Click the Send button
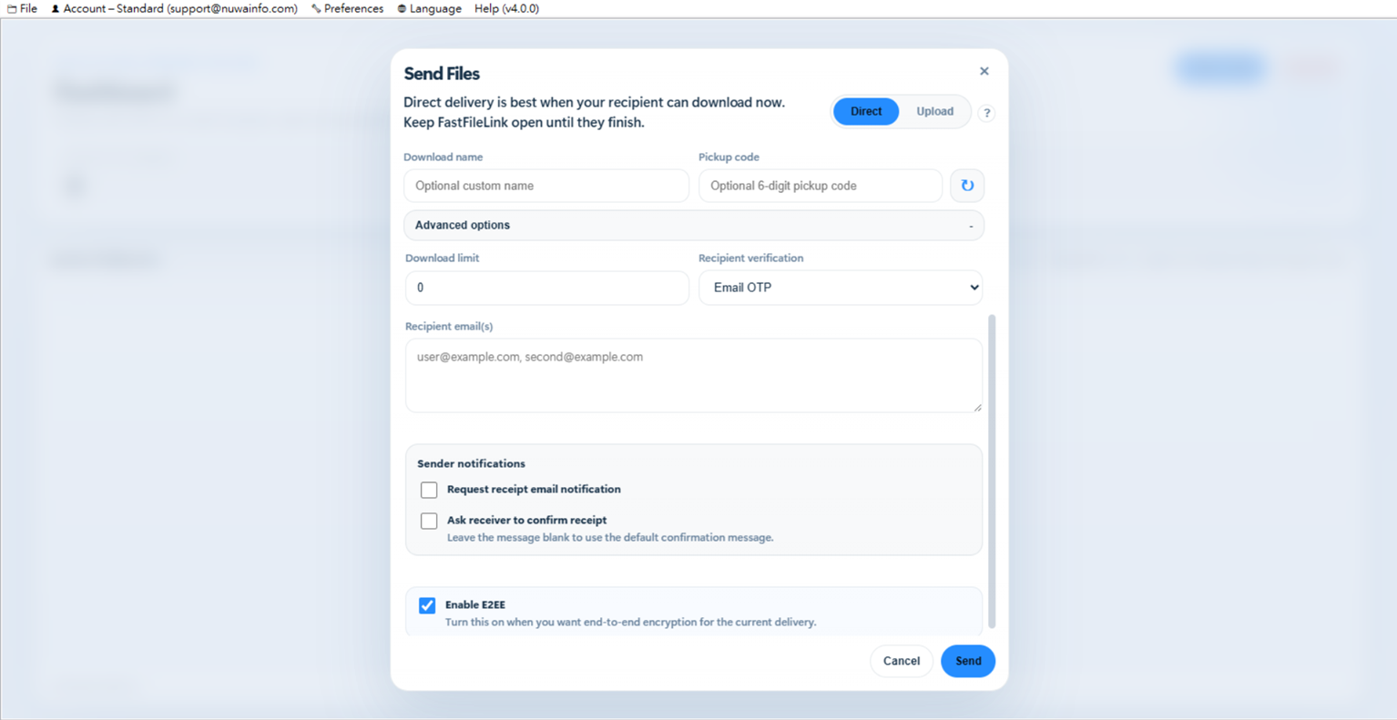 coord(968,661)
